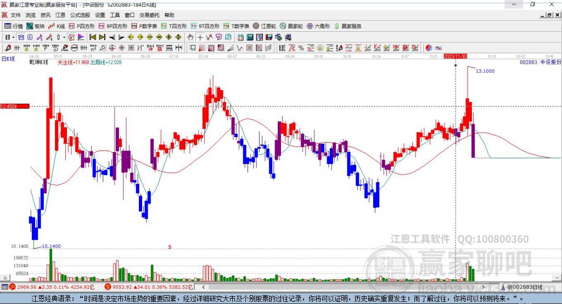Open the 江恩 menu
Screen dimensions: 562x304
pos(60,15)
